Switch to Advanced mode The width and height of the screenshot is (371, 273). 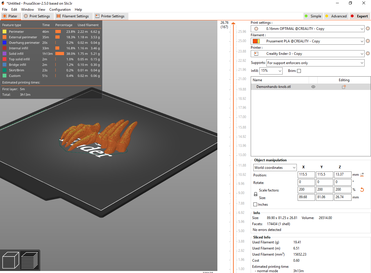[x=336, y=16]
